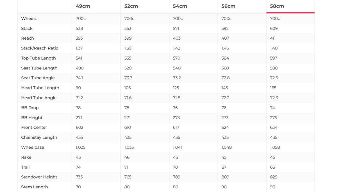This screenshot has height=192, width=341.
Task: Click the Top Tube Length row label
Action: tap(38, 58)
